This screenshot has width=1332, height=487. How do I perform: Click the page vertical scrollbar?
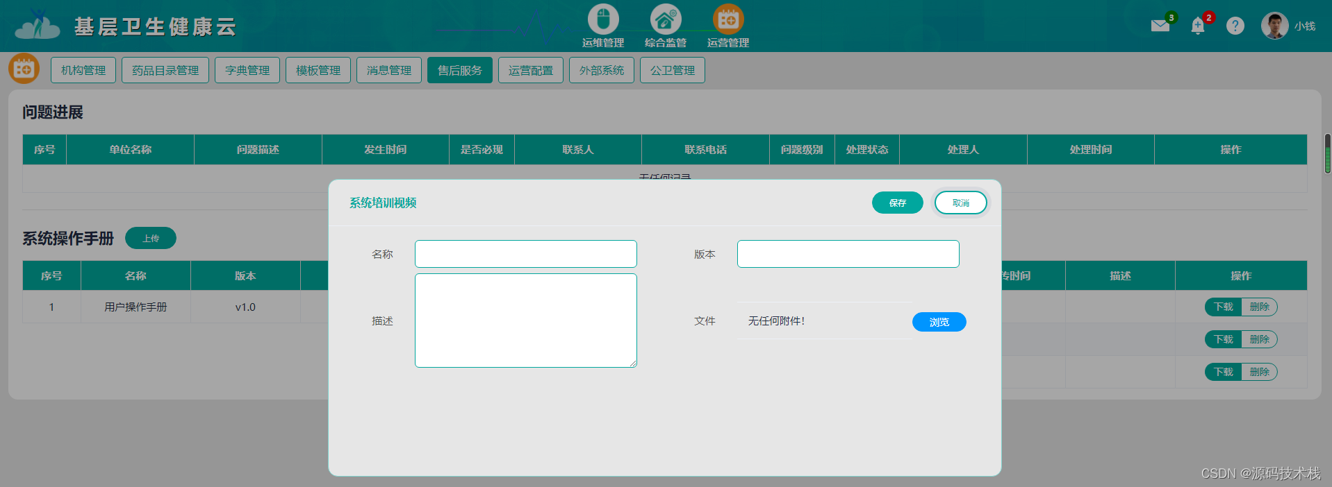[x=1328, y=153]
